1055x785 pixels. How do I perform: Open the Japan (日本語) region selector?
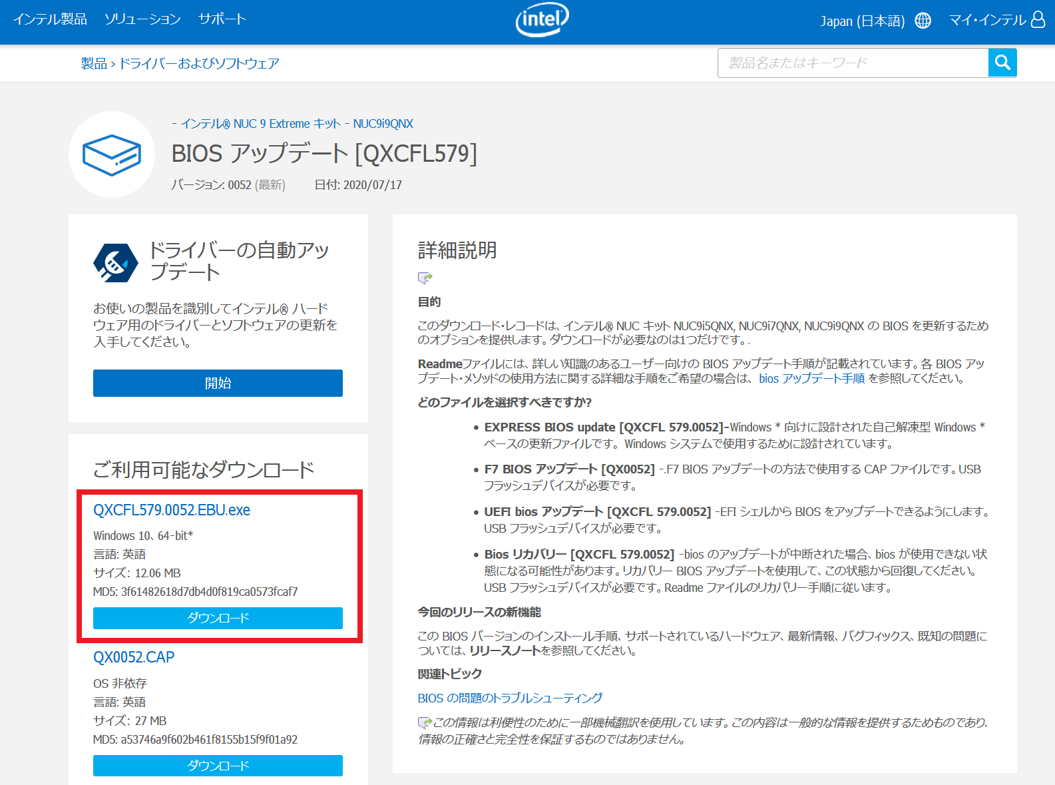pos(862,21)
